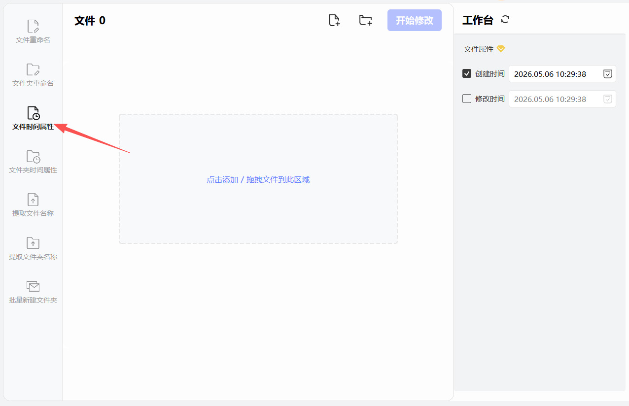Screen dimensions: 629x406
Task: Click the 开始修改 button
Action: point(415,20)
